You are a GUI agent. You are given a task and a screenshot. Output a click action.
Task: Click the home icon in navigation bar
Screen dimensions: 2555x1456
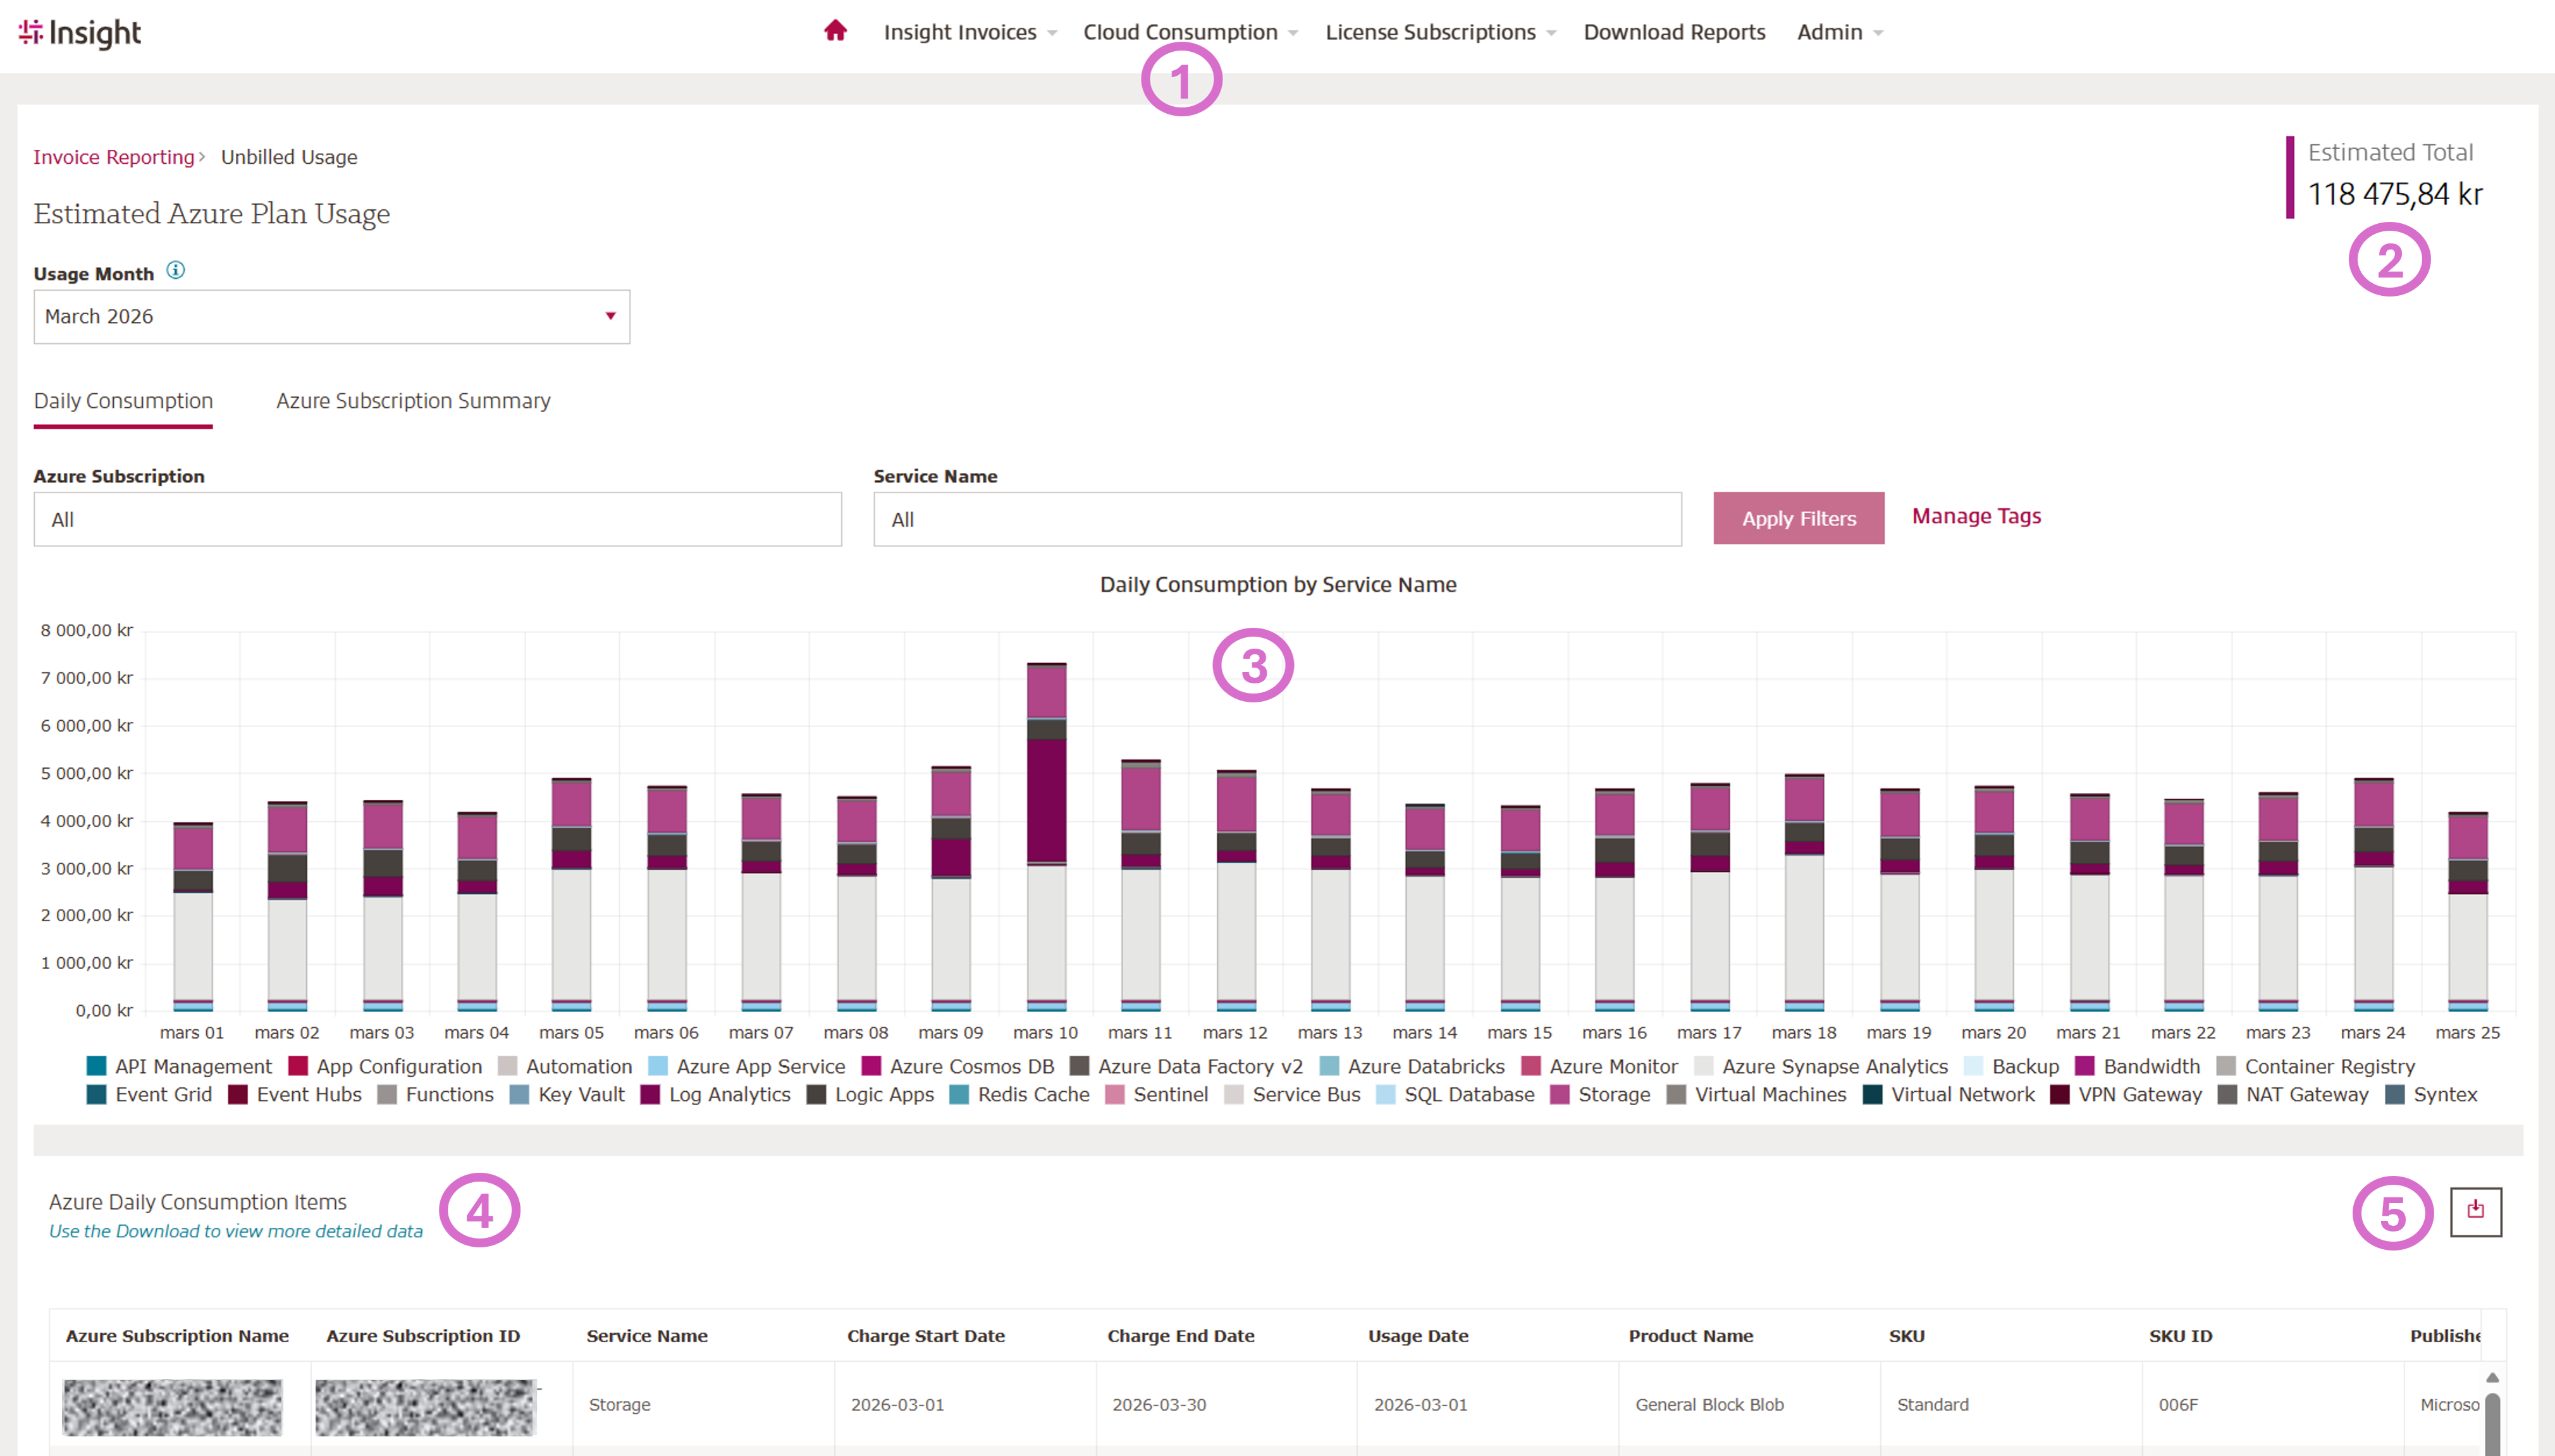point(835,31)
